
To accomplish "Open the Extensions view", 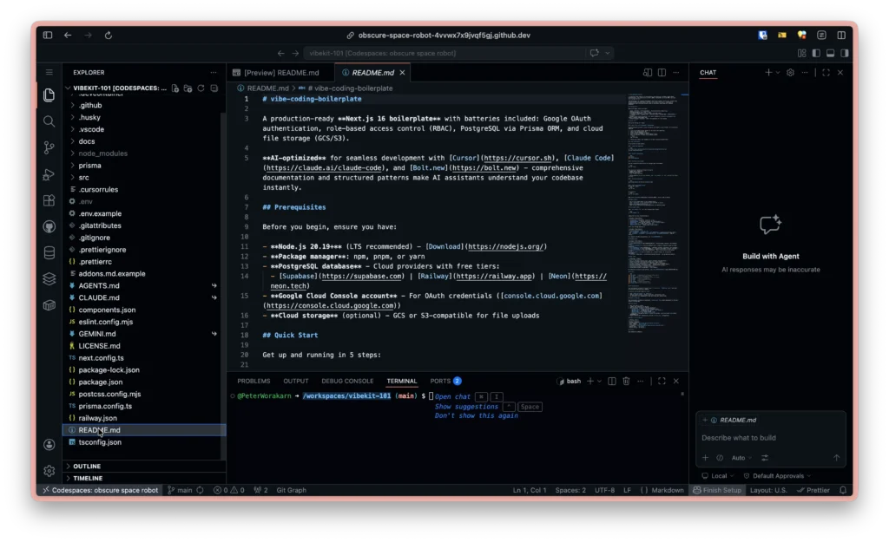I will (49, 200).
